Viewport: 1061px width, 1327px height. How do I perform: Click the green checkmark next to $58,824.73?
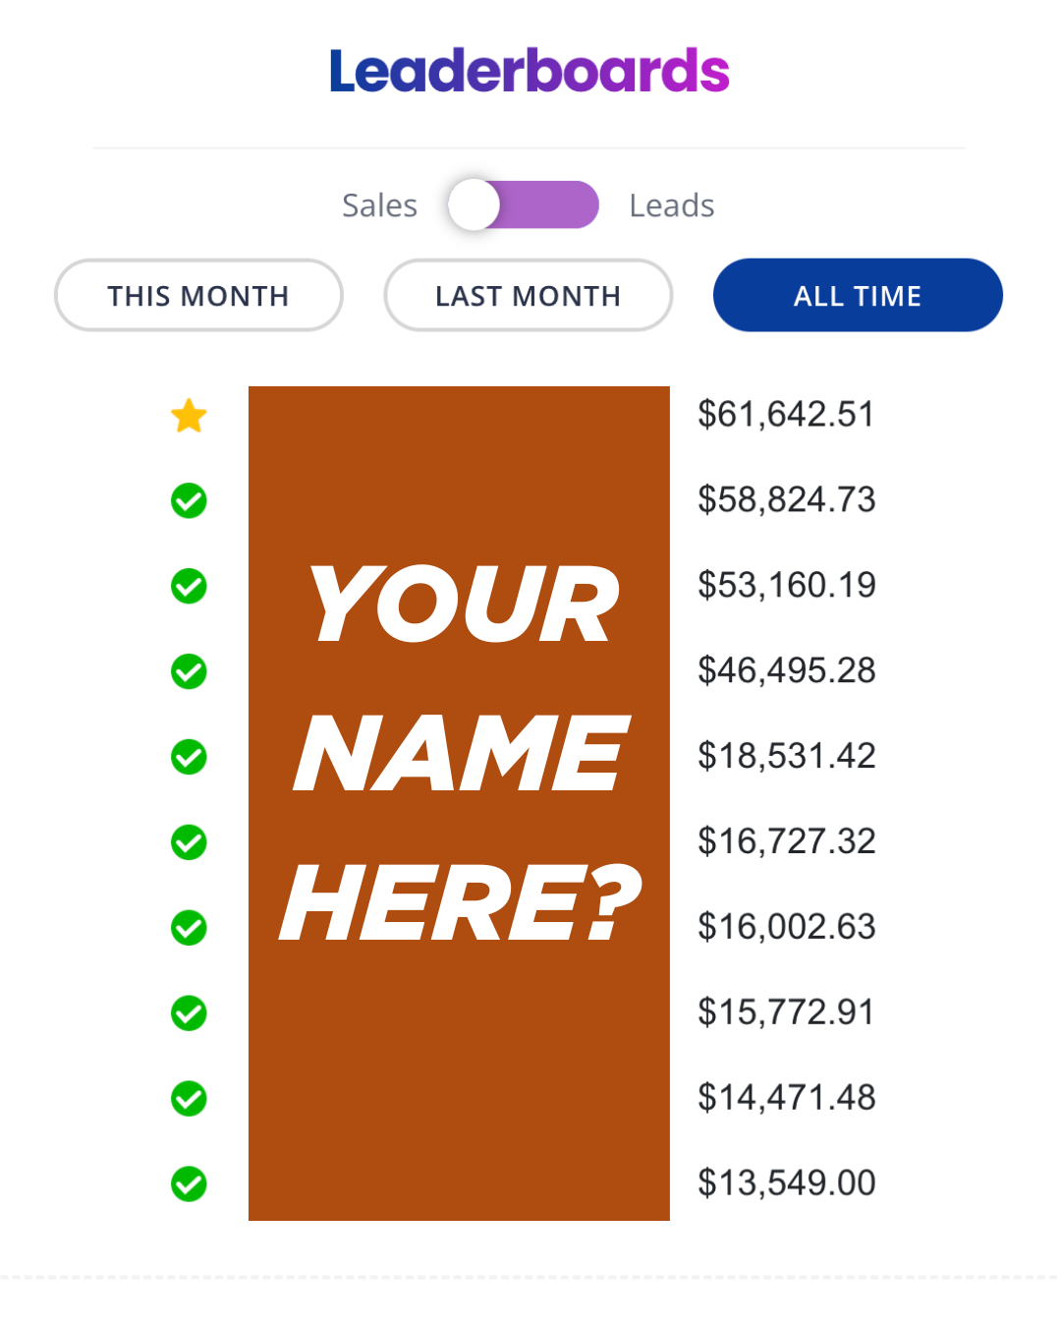click(x=189, y=501)
